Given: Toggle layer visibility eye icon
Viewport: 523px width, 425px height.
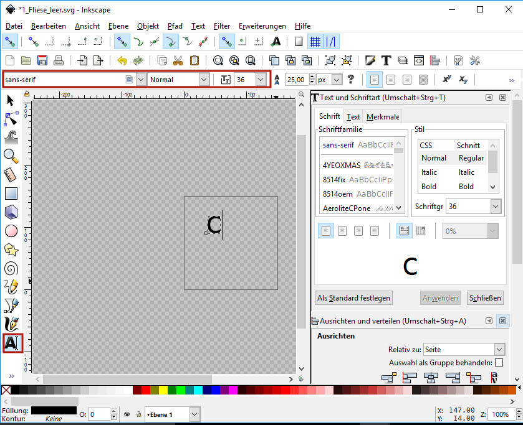Looking at the screenshot, I should pos(127,414).
